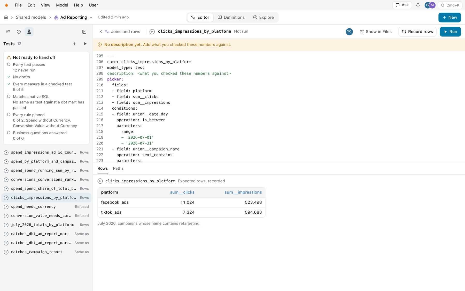Click the Record rows button
The width and height of the screenshot is (465, 291).
pyautogui.click(x=417, y=32)
